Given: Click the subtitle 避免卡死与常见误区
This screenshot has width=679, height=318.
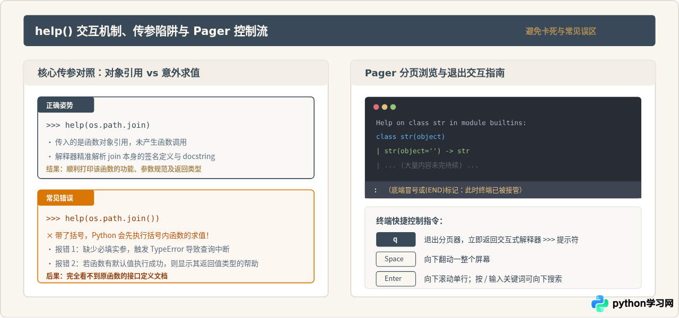Looking at the screenshot, I should [561, 31].
